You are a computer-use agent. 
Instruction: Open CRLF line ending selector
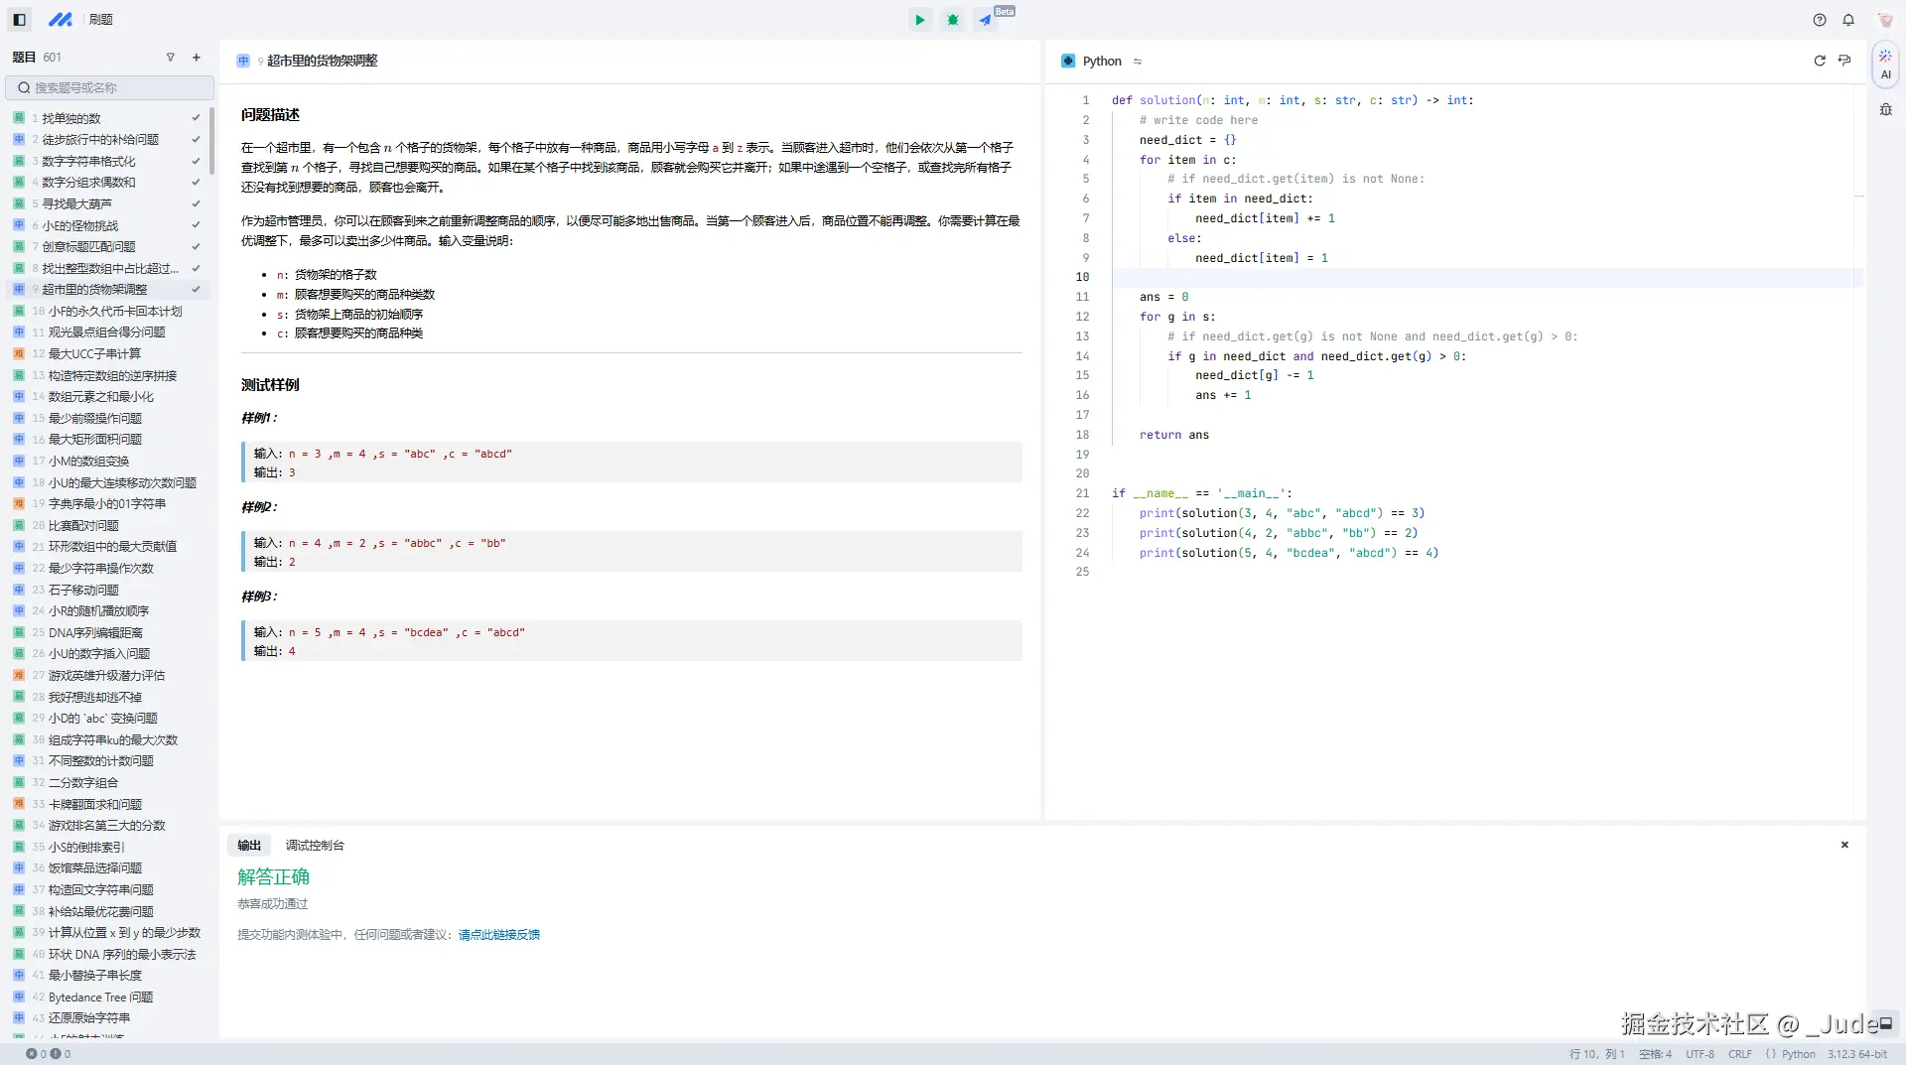point(1739,1054)
